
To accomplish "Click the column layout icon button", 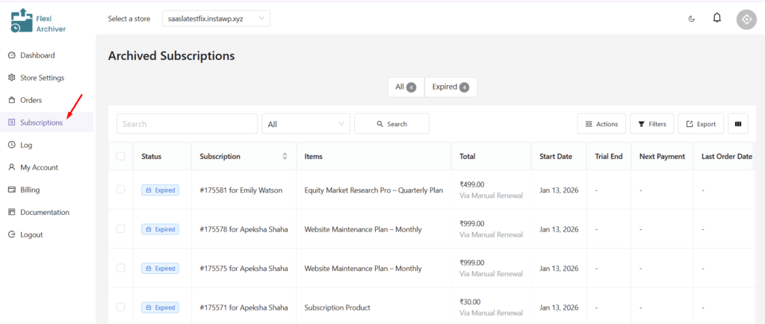I will (x=738, y=124).
